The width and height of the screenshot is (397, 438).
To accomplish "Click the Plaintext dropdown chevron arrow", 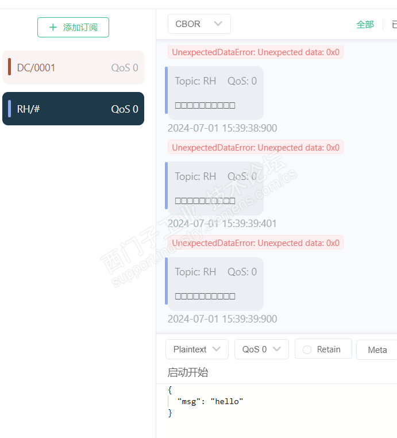I will tap(217, 349).
